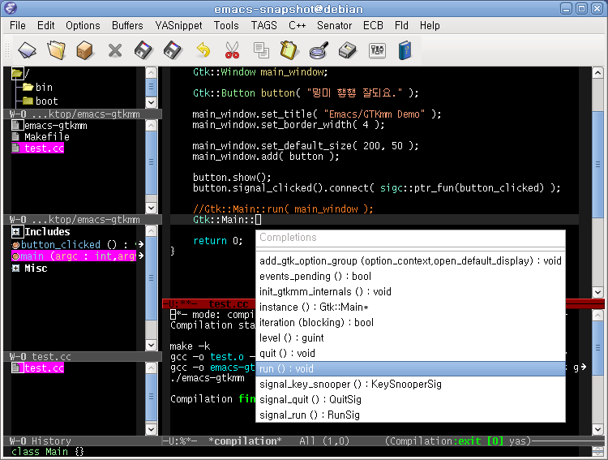Click the Save As second floppy icon
This screenshot has height=460, width=608.
coord(173,50)
